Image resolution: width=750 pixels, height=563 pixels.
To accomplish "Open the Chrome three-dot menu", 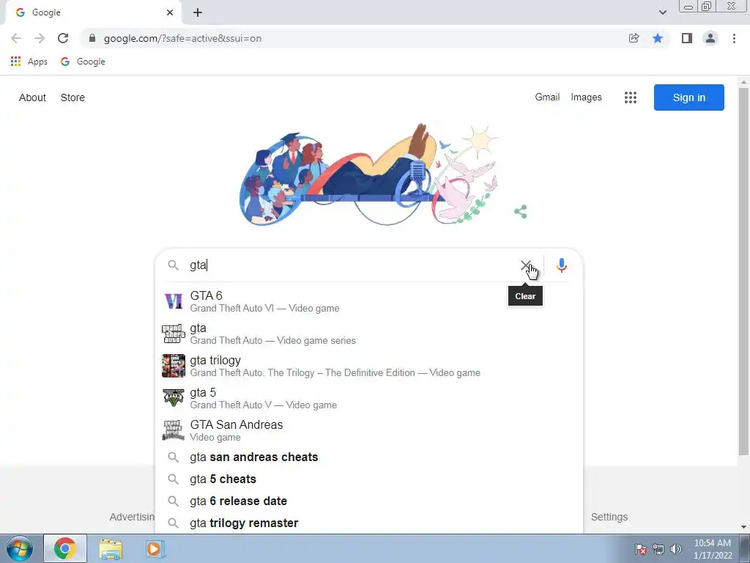I will [734, 38].
